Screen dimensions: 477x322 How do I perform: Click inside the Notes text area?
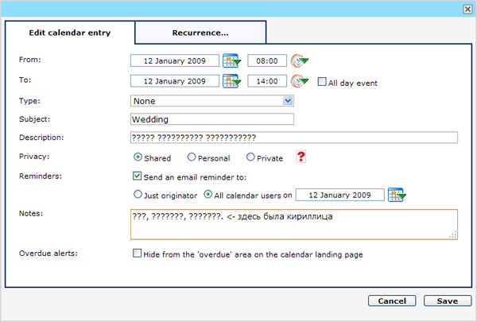294,224
